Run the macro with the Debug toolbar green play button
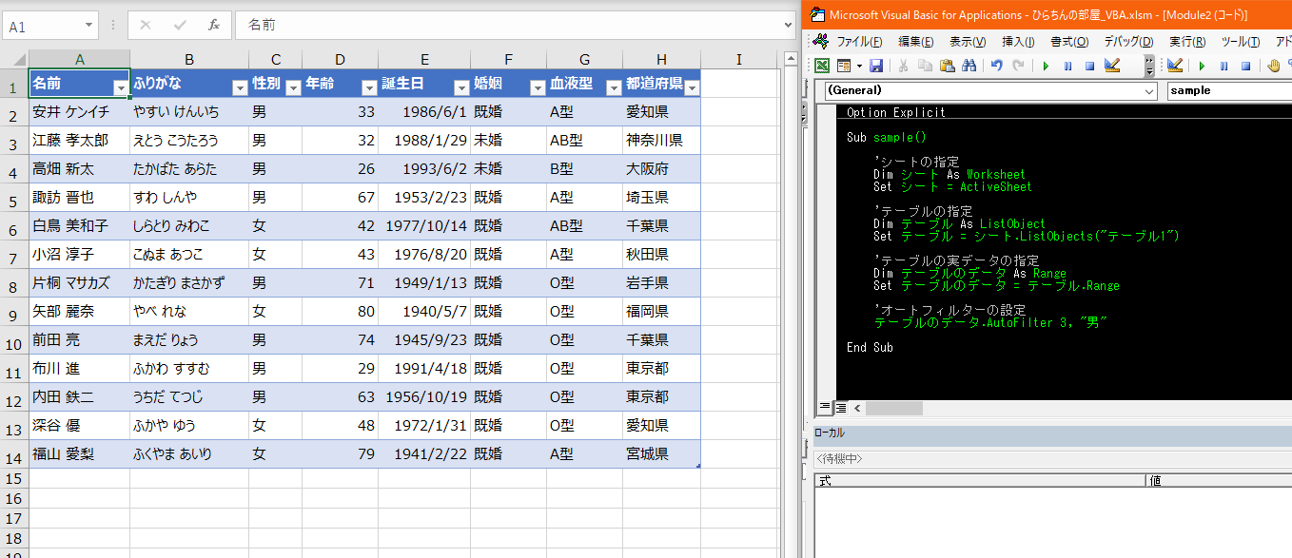The image size is (1292, 558). 1202,66
